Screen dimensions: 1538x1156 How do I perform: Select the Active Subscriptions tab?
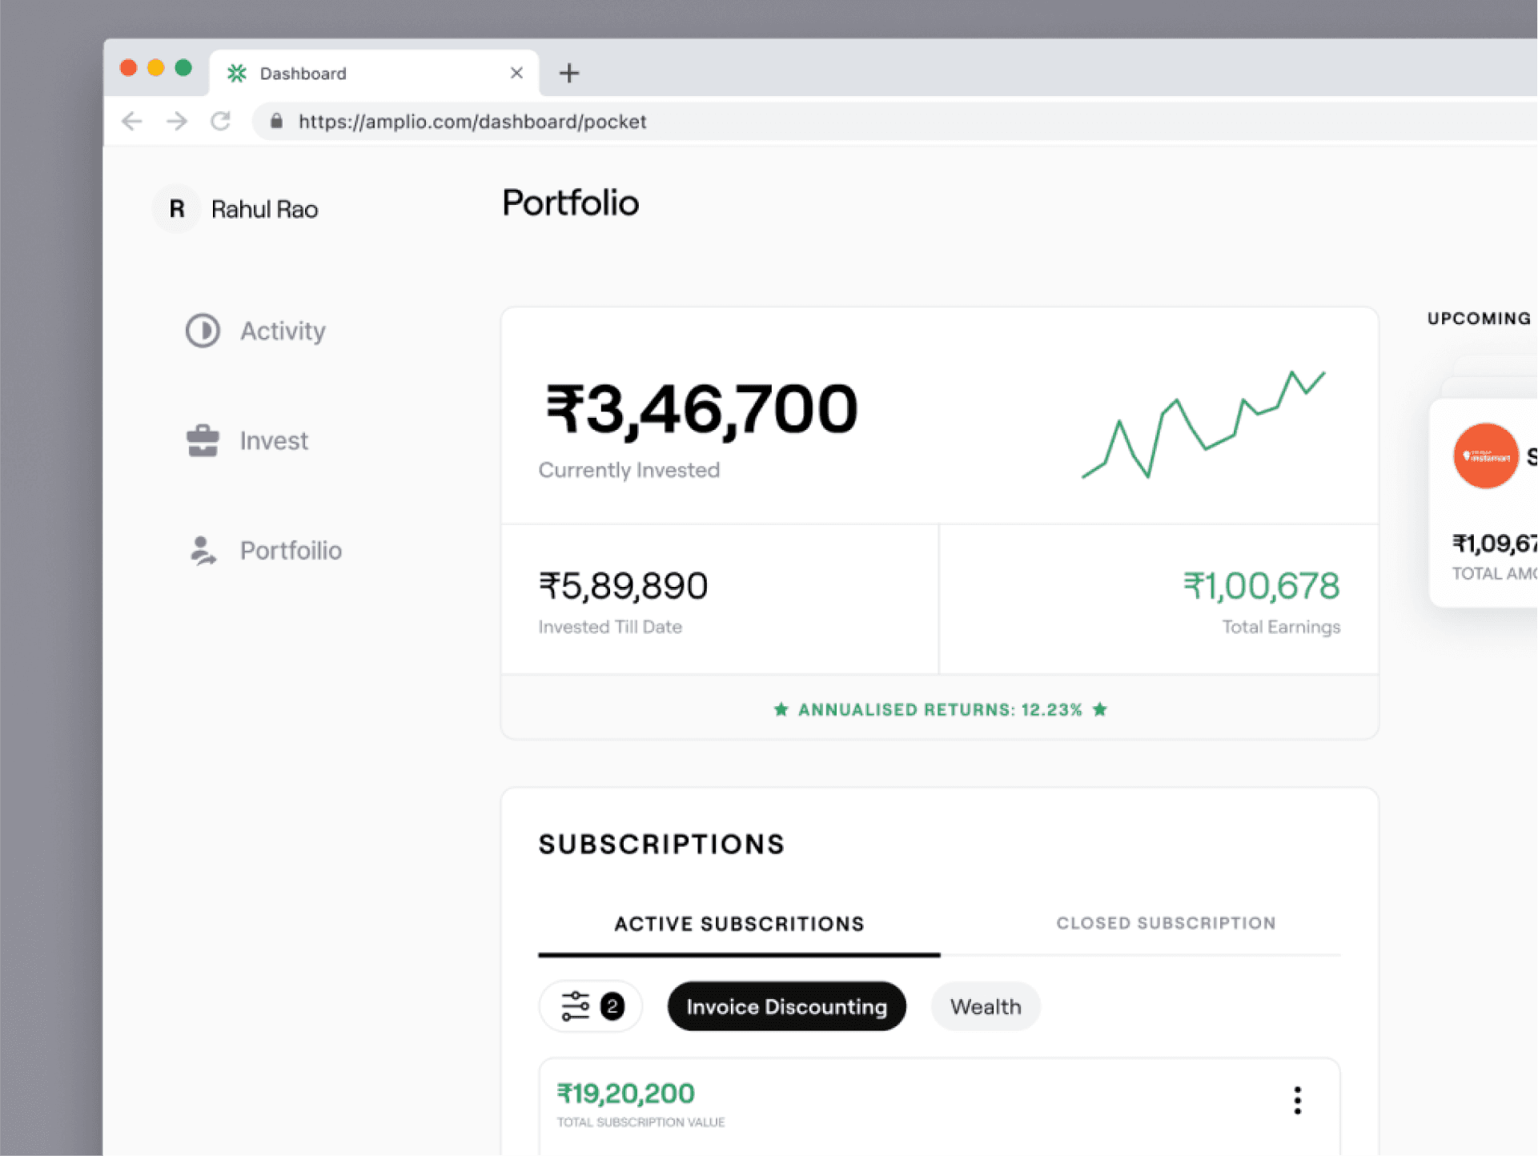point(739,924)
